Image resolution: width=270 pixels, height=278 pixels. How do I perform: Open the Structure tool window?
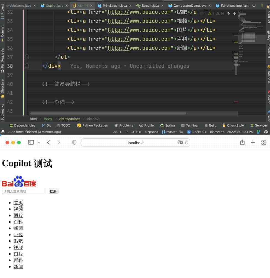[2, 88]
